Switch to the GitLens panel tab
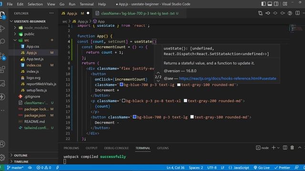The width and height of the screenshot is (305, 171). (163, 148)
